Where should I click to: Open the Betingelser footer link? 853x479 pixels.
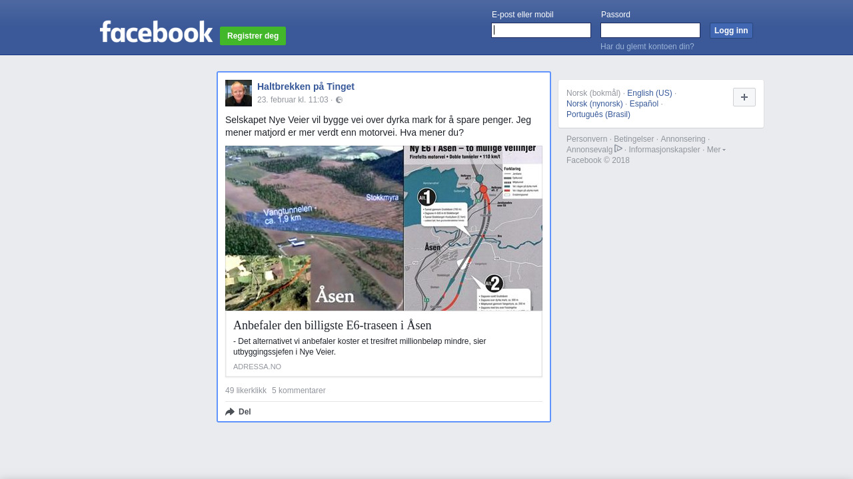(x=634, y=139)
